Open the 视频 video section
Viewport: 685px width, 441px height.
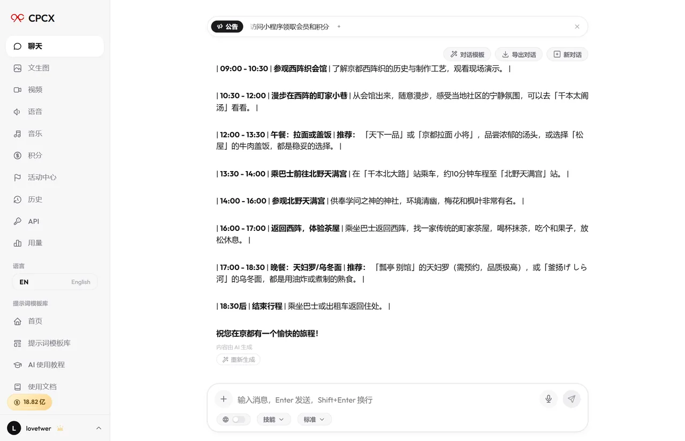(55, 90)
